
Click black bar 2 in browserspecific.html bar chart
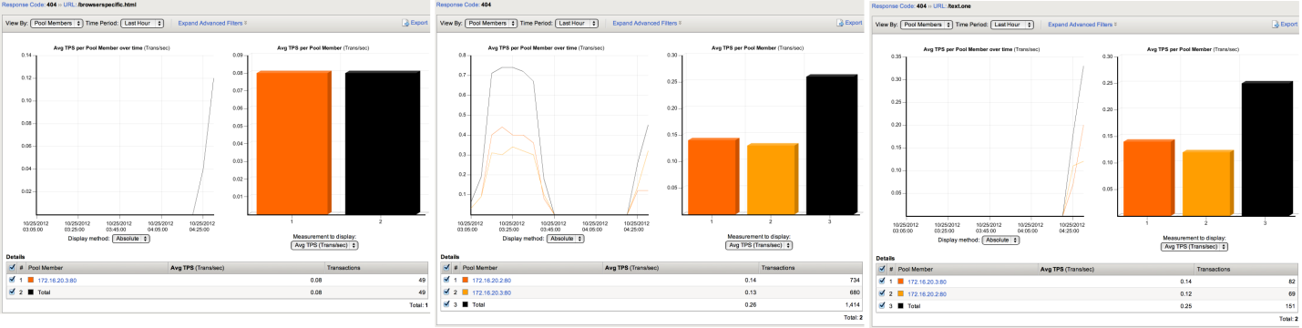384,142
